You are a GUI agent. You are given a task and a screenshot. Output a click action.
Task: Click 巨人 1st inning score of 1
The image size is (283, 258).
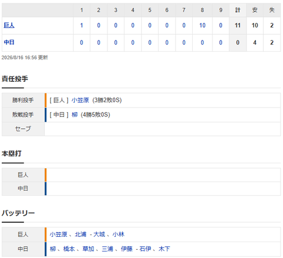[81, 25]
